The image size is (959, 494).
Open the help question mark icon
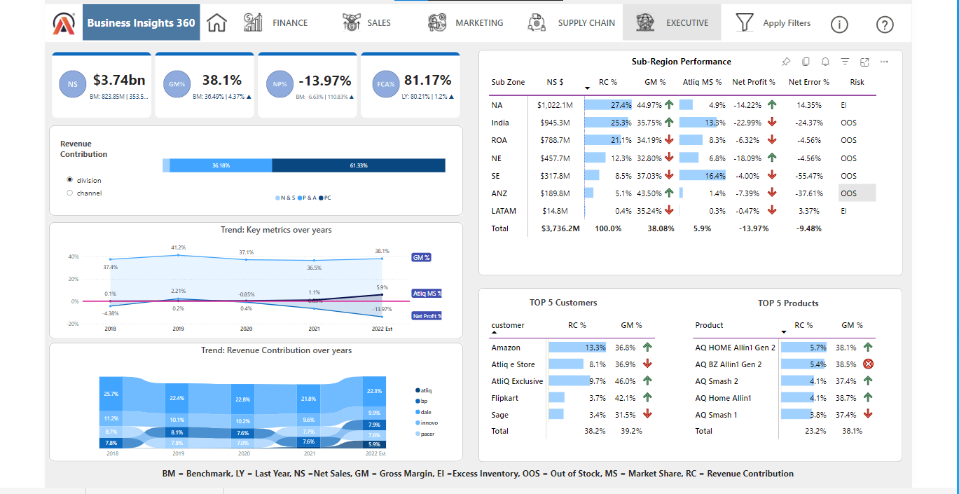885,25
